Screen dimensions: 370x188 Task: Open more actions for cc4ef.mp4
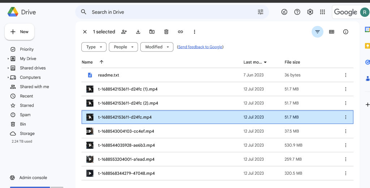pyautogui.click(x=345, y=131)
